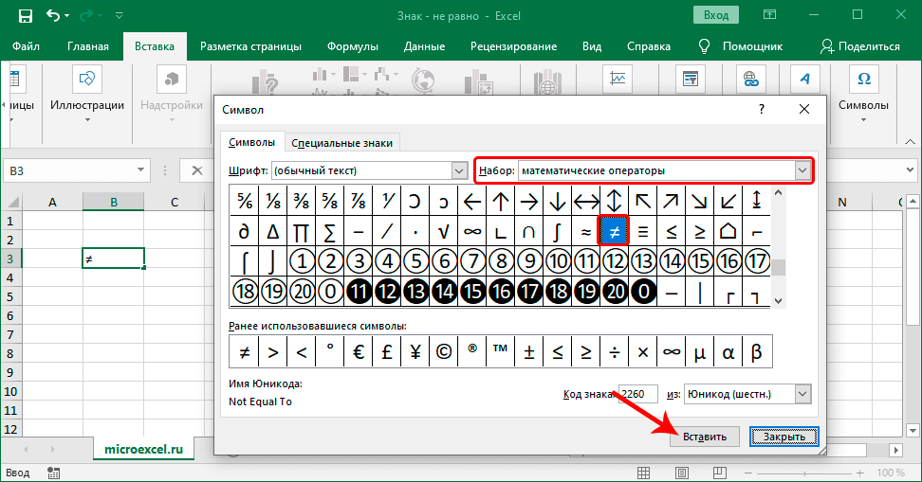This screenshot has height=482, width=922.
Task: Open the Формулы ribbon tab
Action: pyautogui.click(x=352, y=45)
